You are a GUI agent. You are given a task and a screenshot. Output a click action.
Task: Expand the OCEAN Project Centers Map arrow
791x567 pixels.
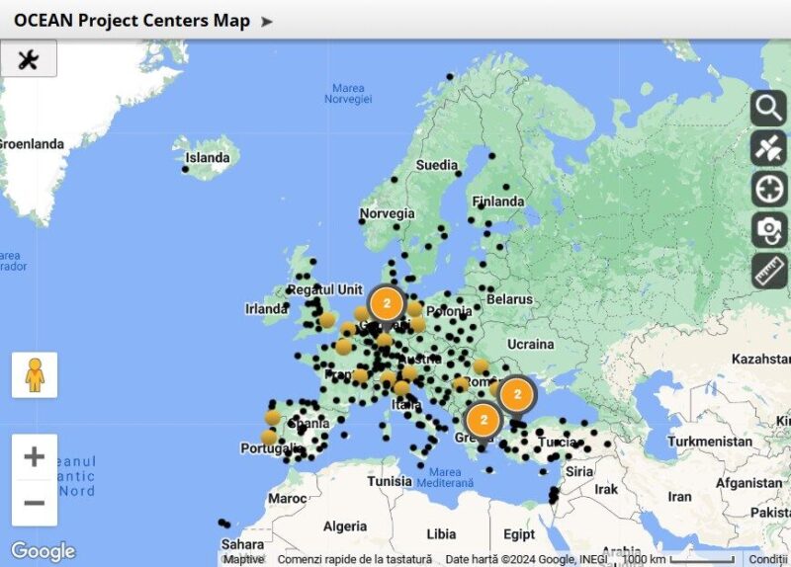266,22
